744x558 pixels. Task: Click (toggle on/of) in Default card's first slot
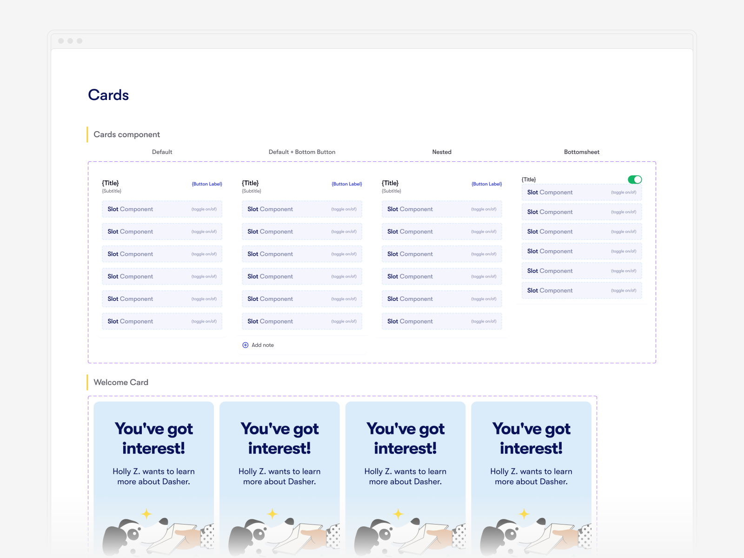(x=204, y=209)
